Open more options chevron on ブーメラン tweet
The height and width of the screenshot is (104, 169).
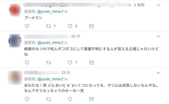158,5
